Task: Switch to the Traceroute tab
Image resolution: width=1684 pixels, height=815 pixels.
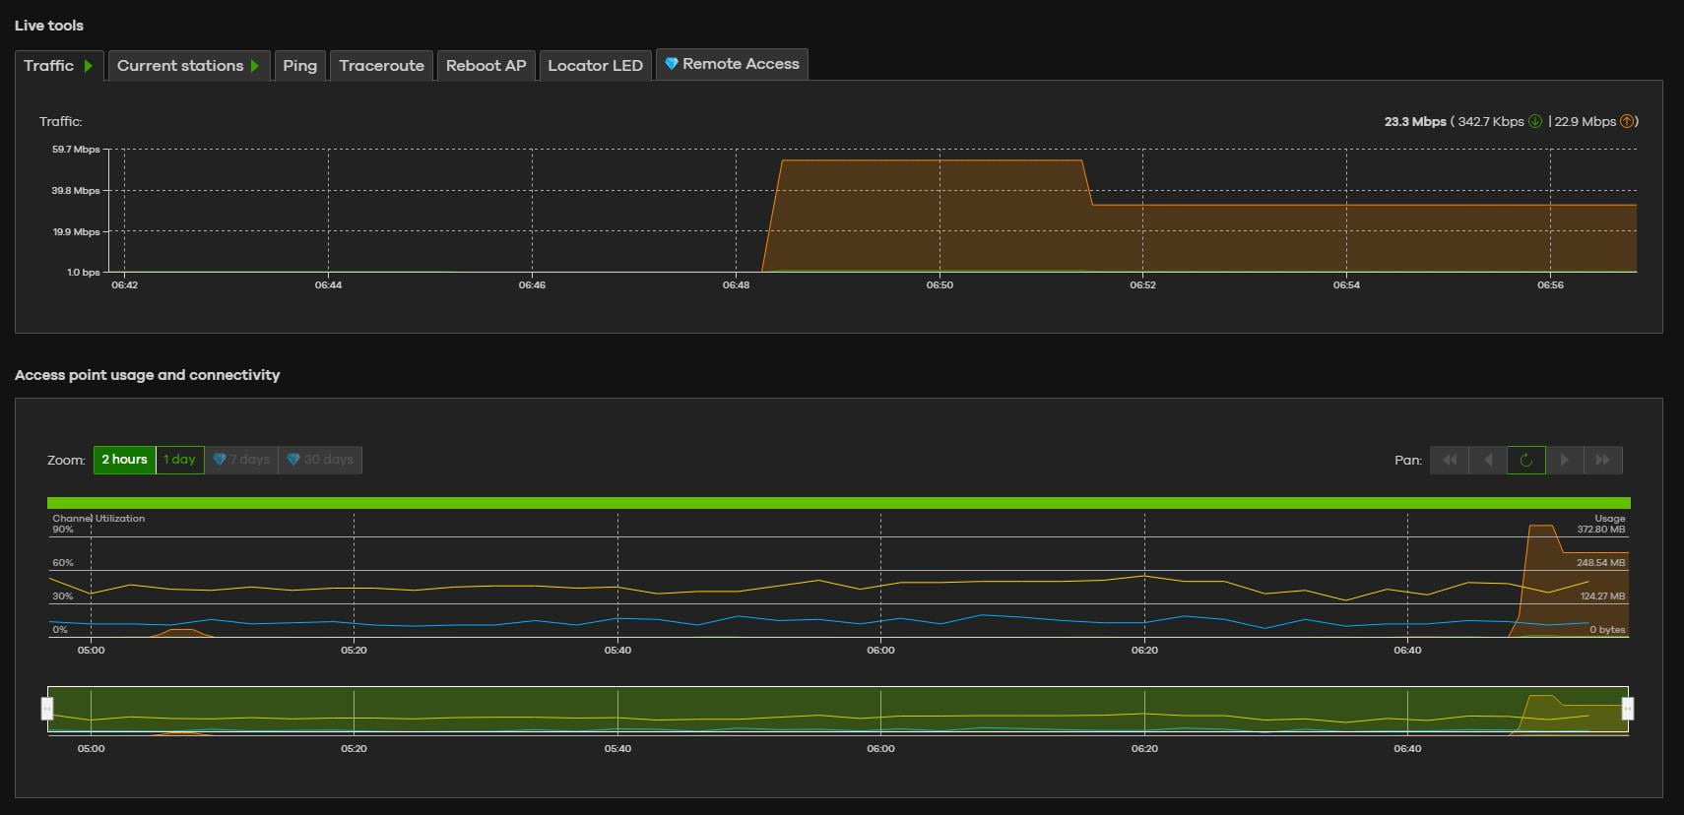Action: pos(381,66)
